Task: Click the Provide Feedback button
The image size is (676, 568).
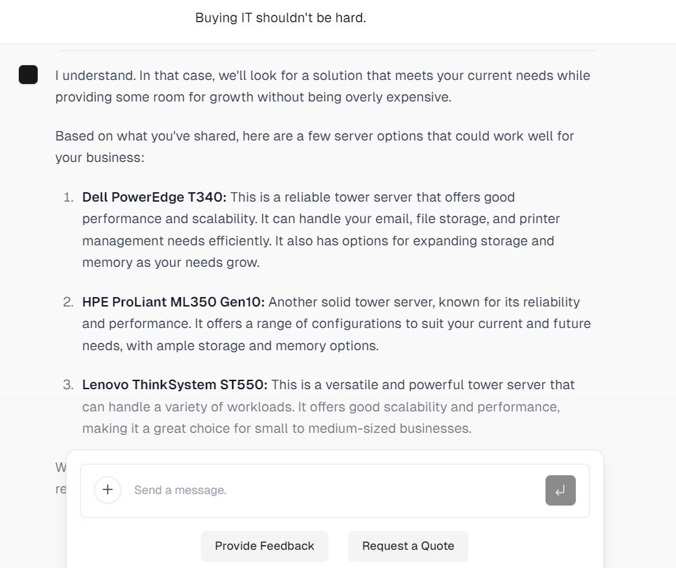Action: [264, 546]
